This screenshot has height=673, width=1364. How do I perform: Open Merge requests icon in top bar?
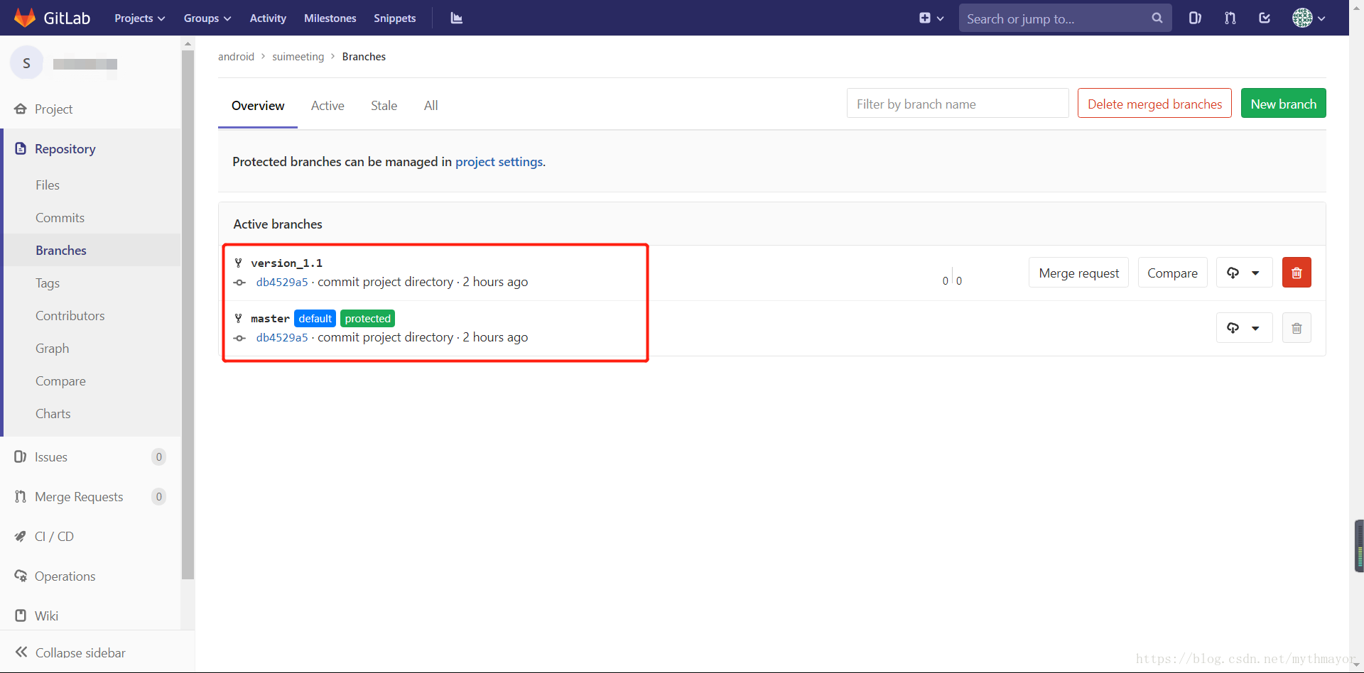pos(1230,18)
